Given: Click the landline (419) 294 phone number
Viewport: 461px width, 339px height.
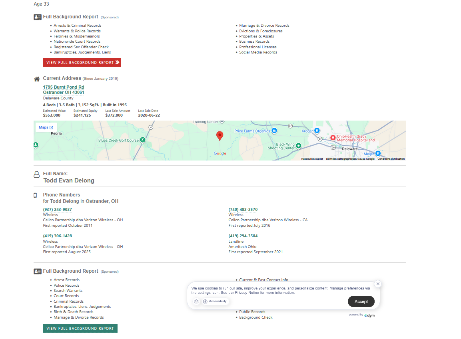Looking at the screenshot, I should coord(243,236).
